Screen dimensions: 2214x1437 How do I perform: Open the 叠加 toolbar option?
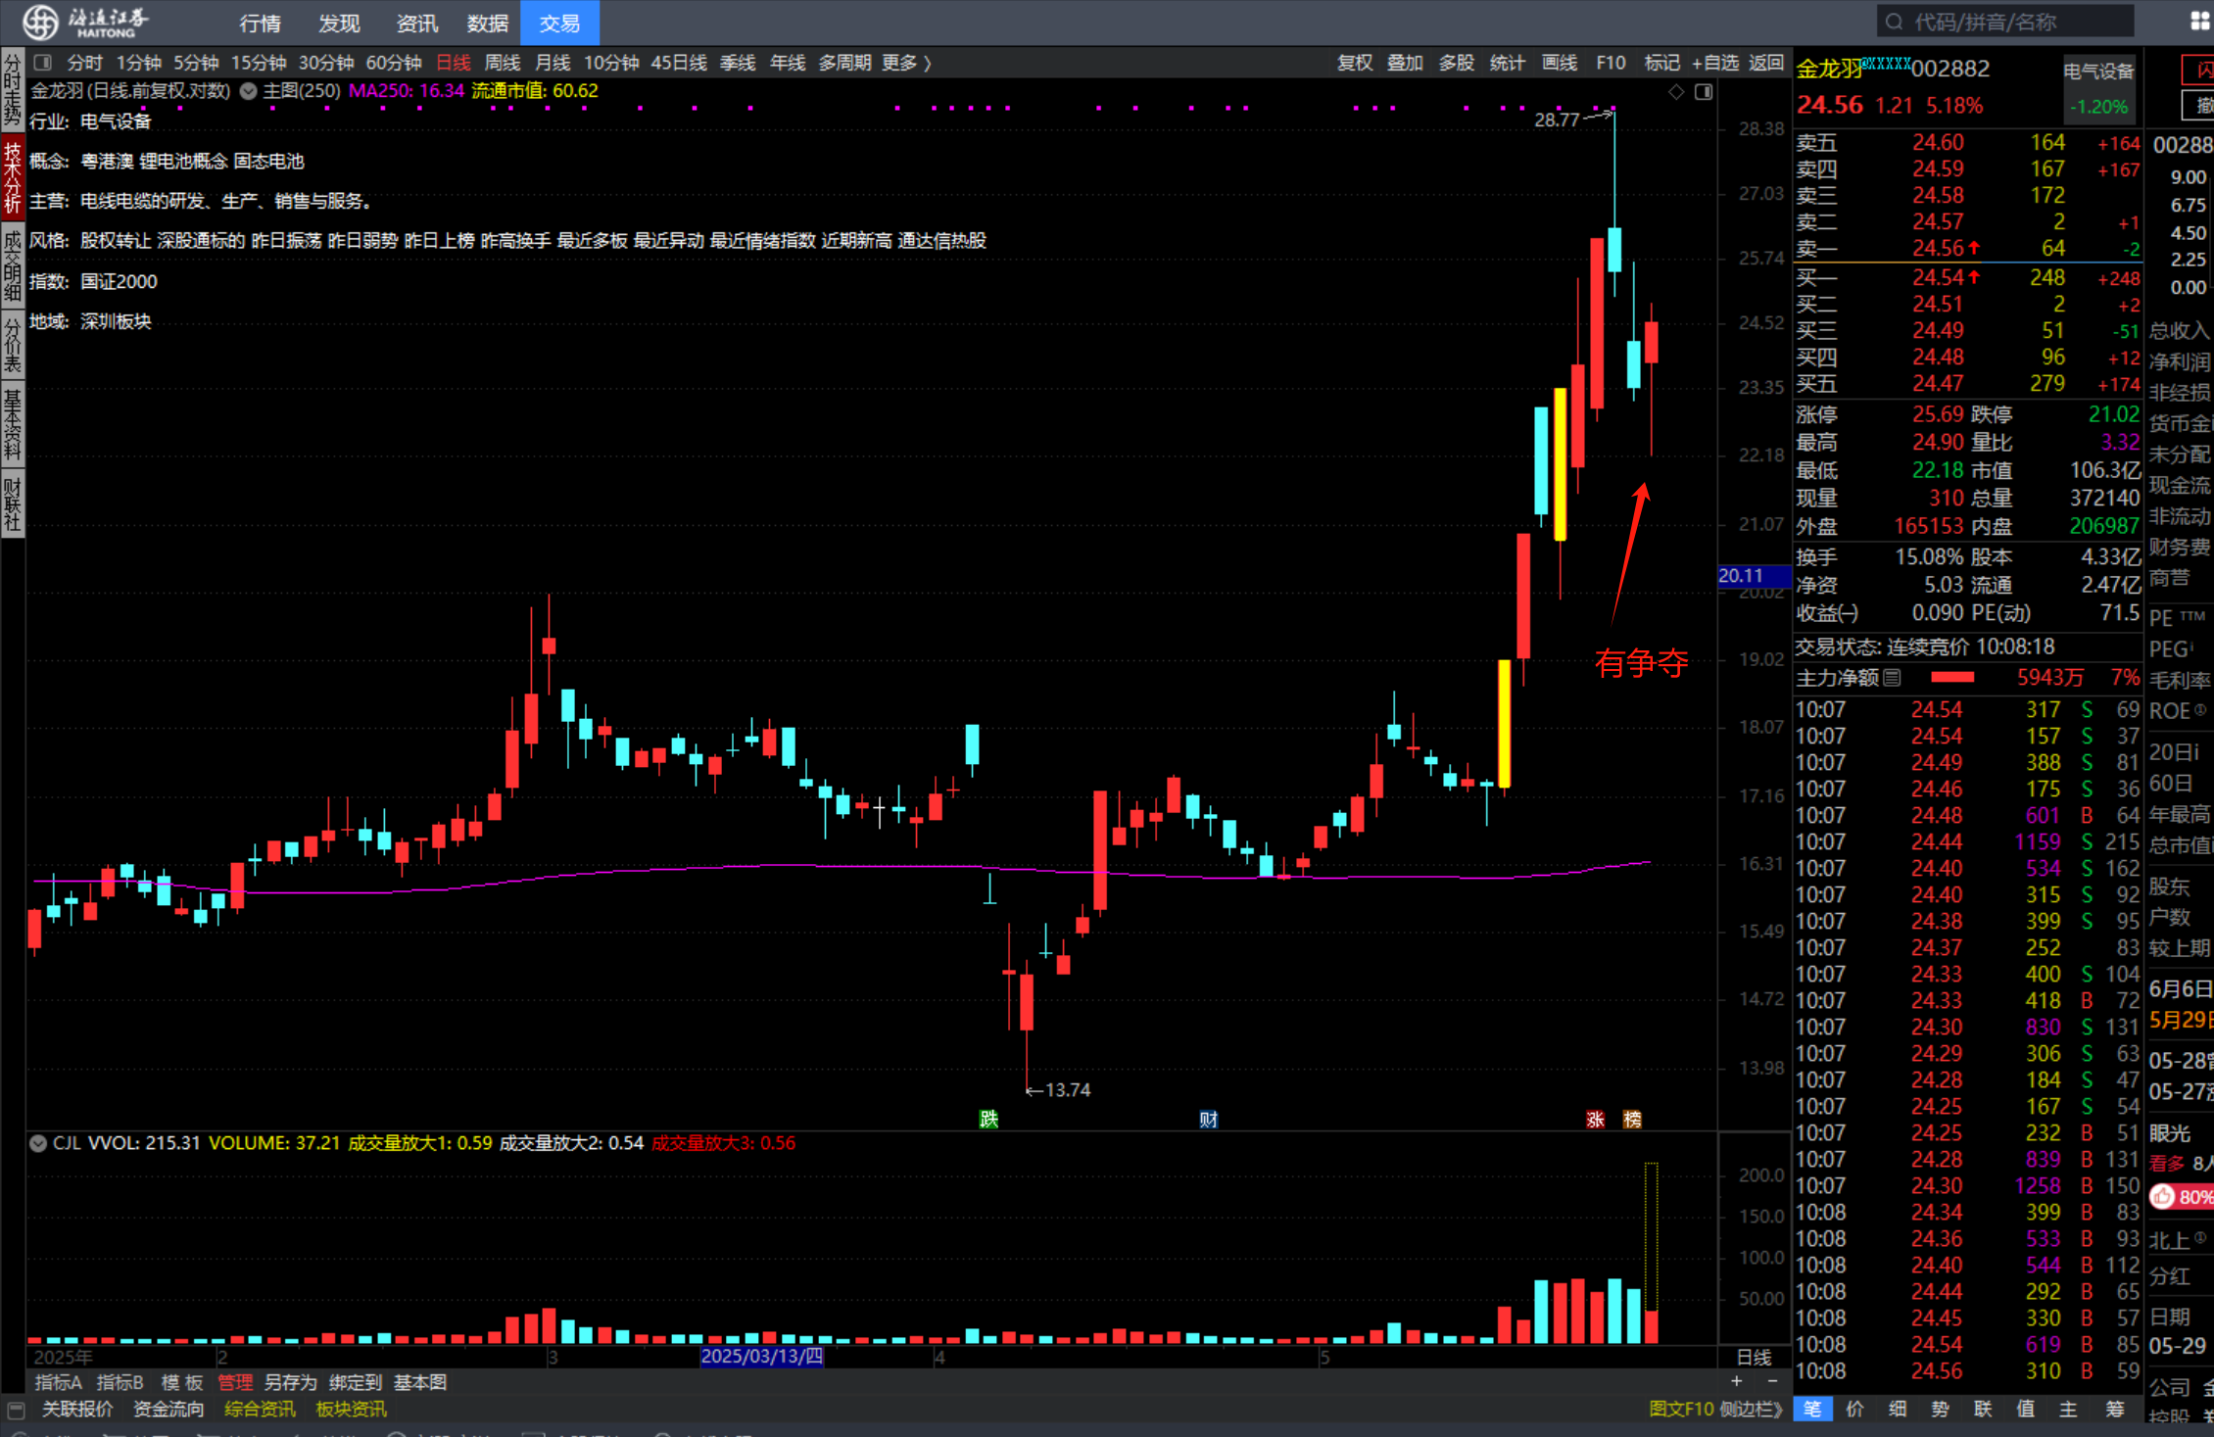(x=1405, y=63)
